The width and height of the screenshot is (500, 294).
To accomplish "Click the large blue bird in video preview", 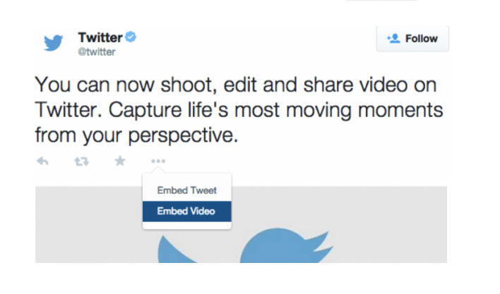I will [286, 245].
